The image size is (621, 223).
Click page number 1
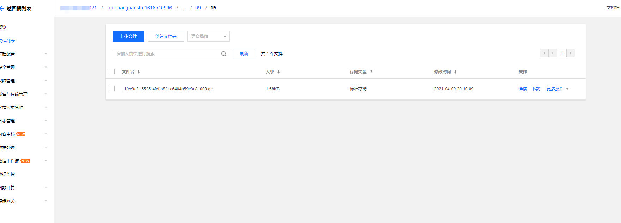pyautogui.click(x=562, y=53)
